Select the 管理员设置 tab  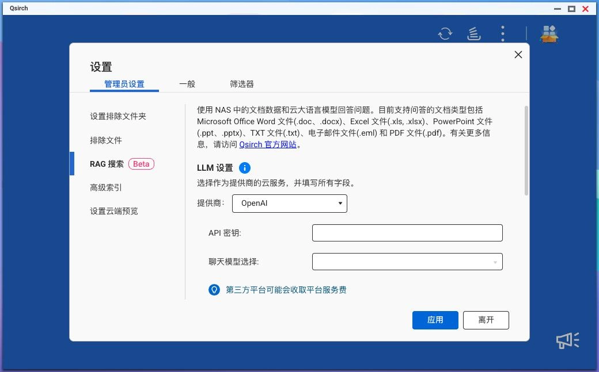coord(124,84)
